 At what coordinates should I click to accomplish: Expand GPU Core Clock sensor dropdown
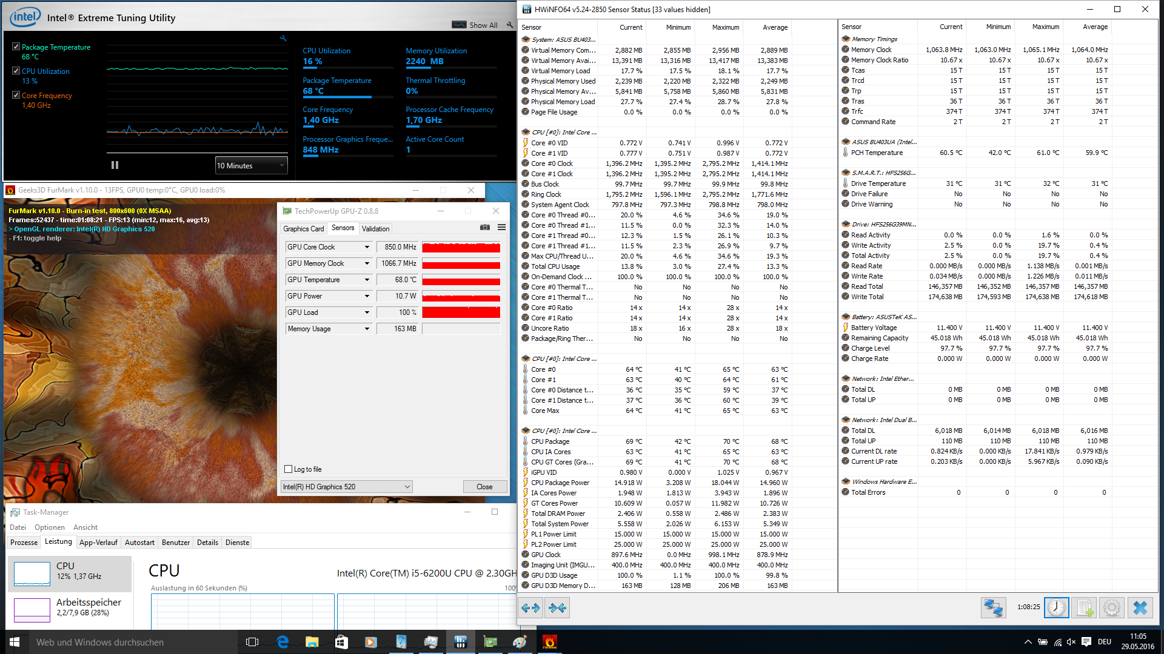(x=367, y=247)
